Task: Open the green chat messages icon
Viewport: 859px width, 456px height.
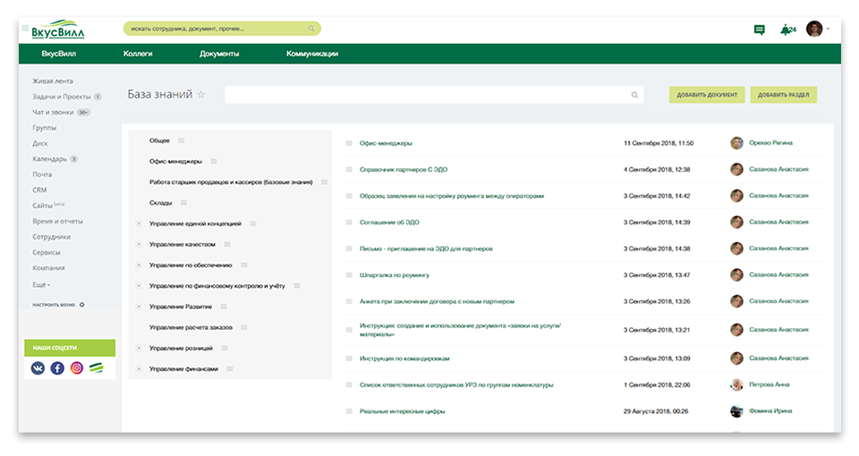Action: click(x=760, y=30)
